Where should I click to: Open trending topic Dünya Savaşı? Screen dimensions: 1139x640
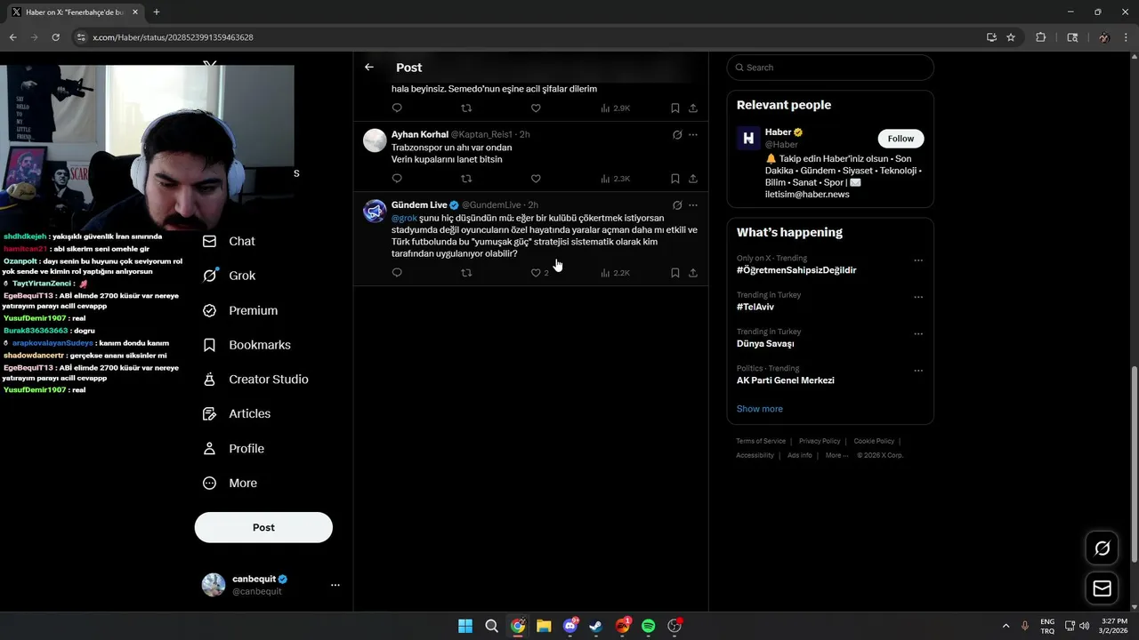pyautogui.click(x=765, y=343)
